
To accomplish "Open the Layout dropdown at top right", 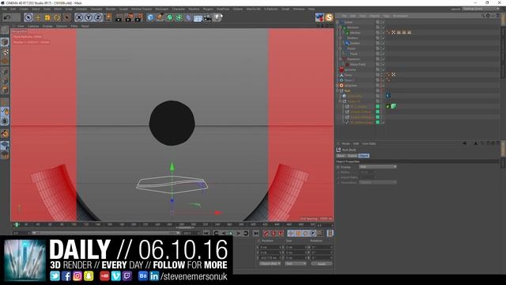I will (x=481, y=9).
